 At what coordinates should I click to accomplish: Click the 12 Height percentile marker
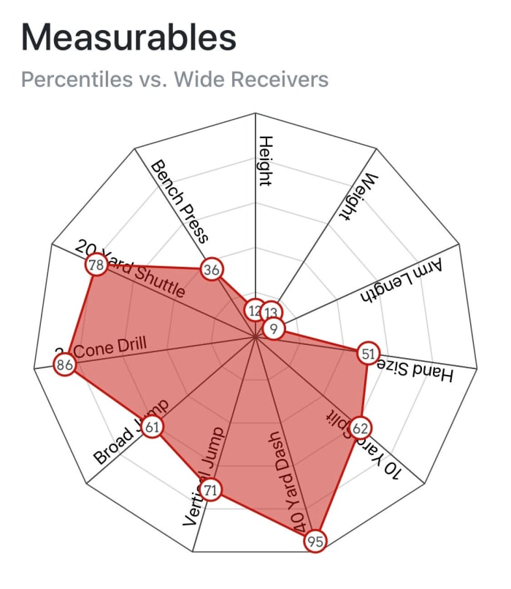(254, 311)
